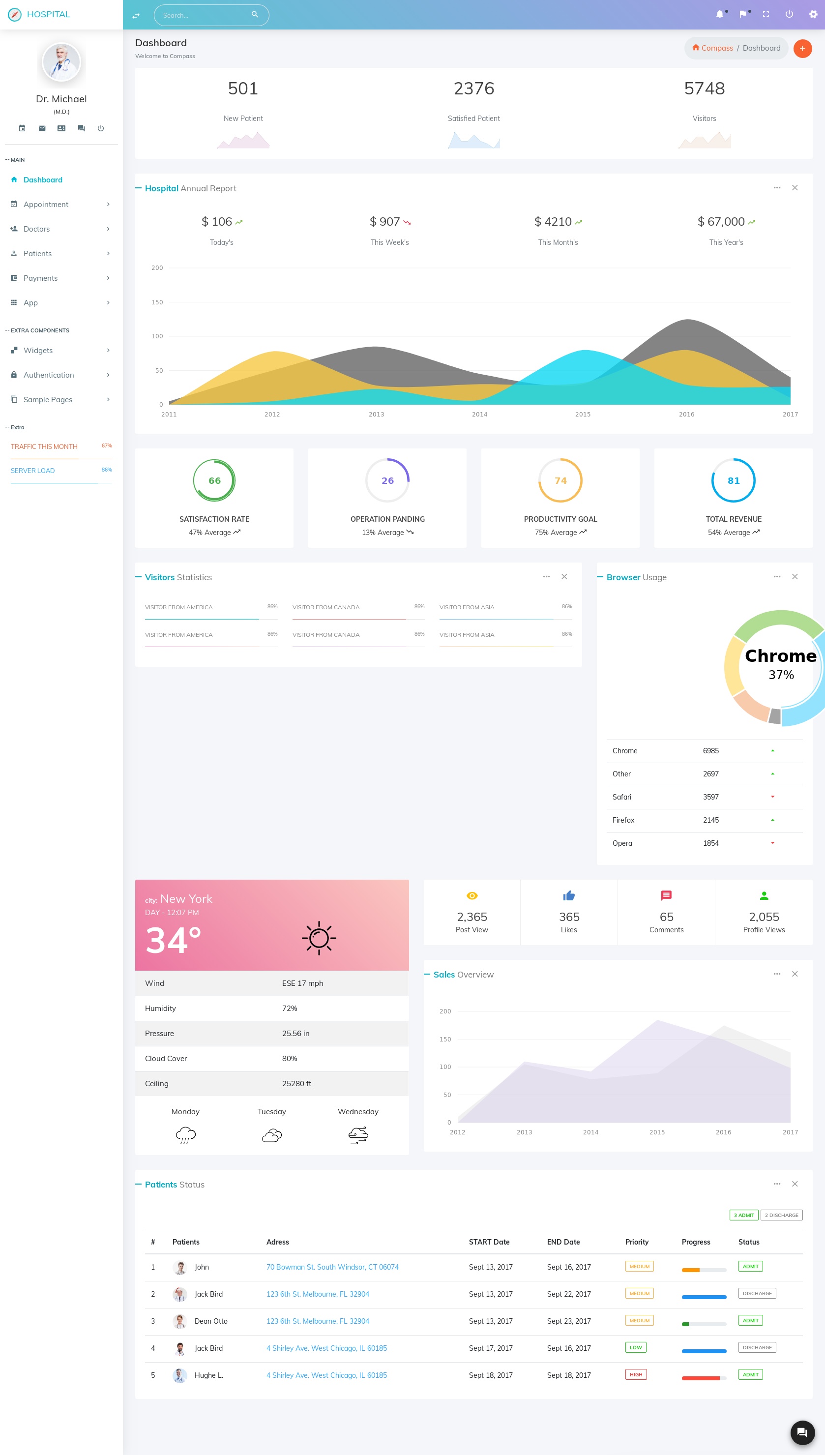The image size is (825, 1455).
Task: Open Hospital Annual Report options menu
Action: pos(777,187)
